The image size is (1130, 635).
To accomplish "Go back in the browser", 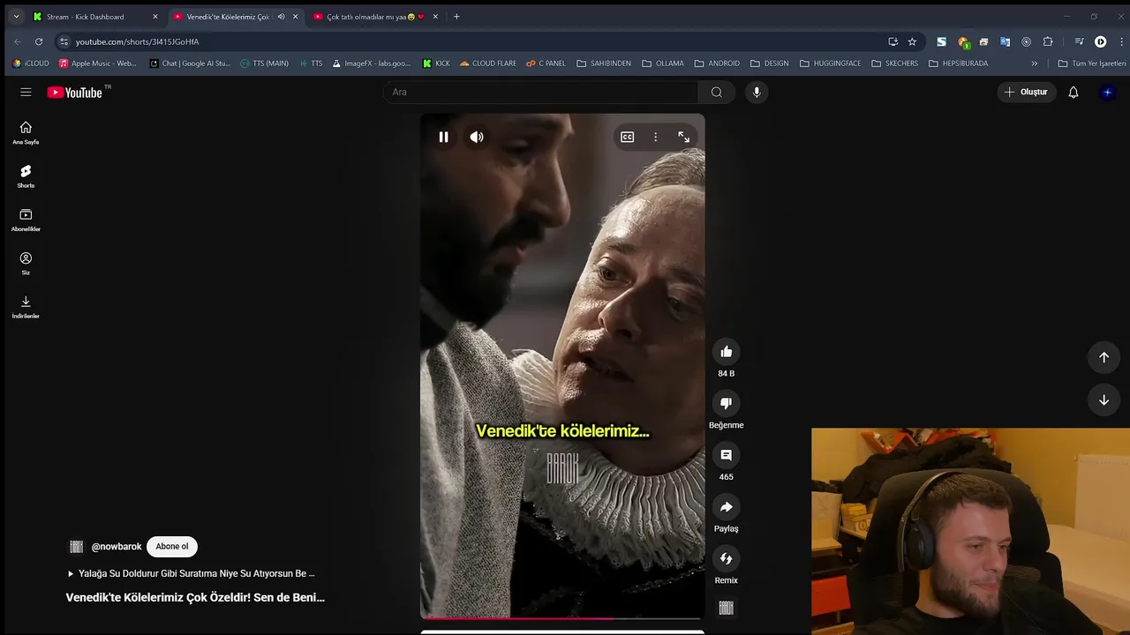I will pyautogui.click(x=18, y=41).
